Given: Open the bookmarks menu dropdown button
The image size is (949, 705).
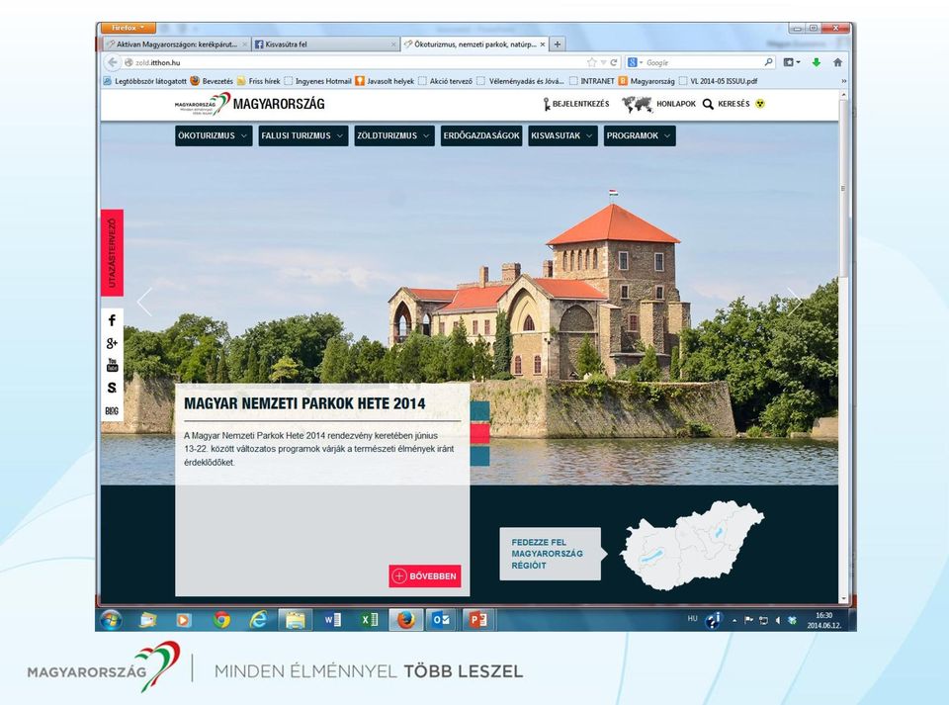Looking at the screenshot, I should pos(792,62).
